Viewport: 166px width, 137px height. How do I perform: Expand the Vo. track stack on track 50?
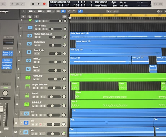(21, 123)
